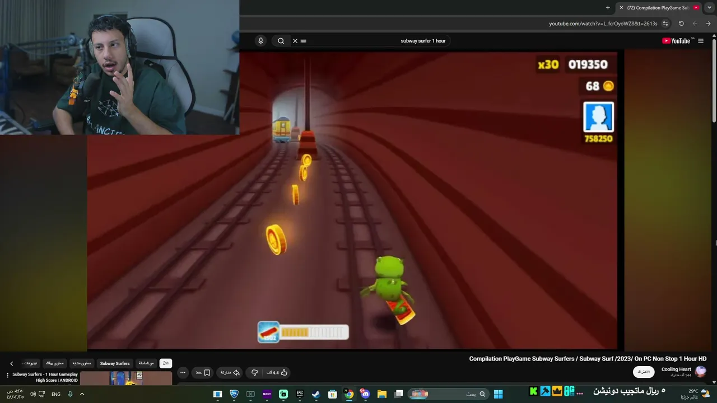Click the Share arrow button
This screenshot has width=717, height=403.
(x=230, y=373)
